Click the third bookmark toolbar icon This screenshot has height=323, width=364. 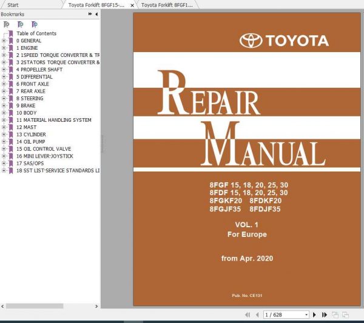[x=35, y=24]
